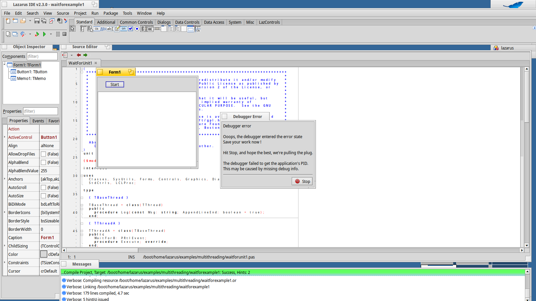The width and height of the screenshot is (536, 301).
Task: Toggle the AllowDropFiles checkbox
Action: click(x=44, y=154)
